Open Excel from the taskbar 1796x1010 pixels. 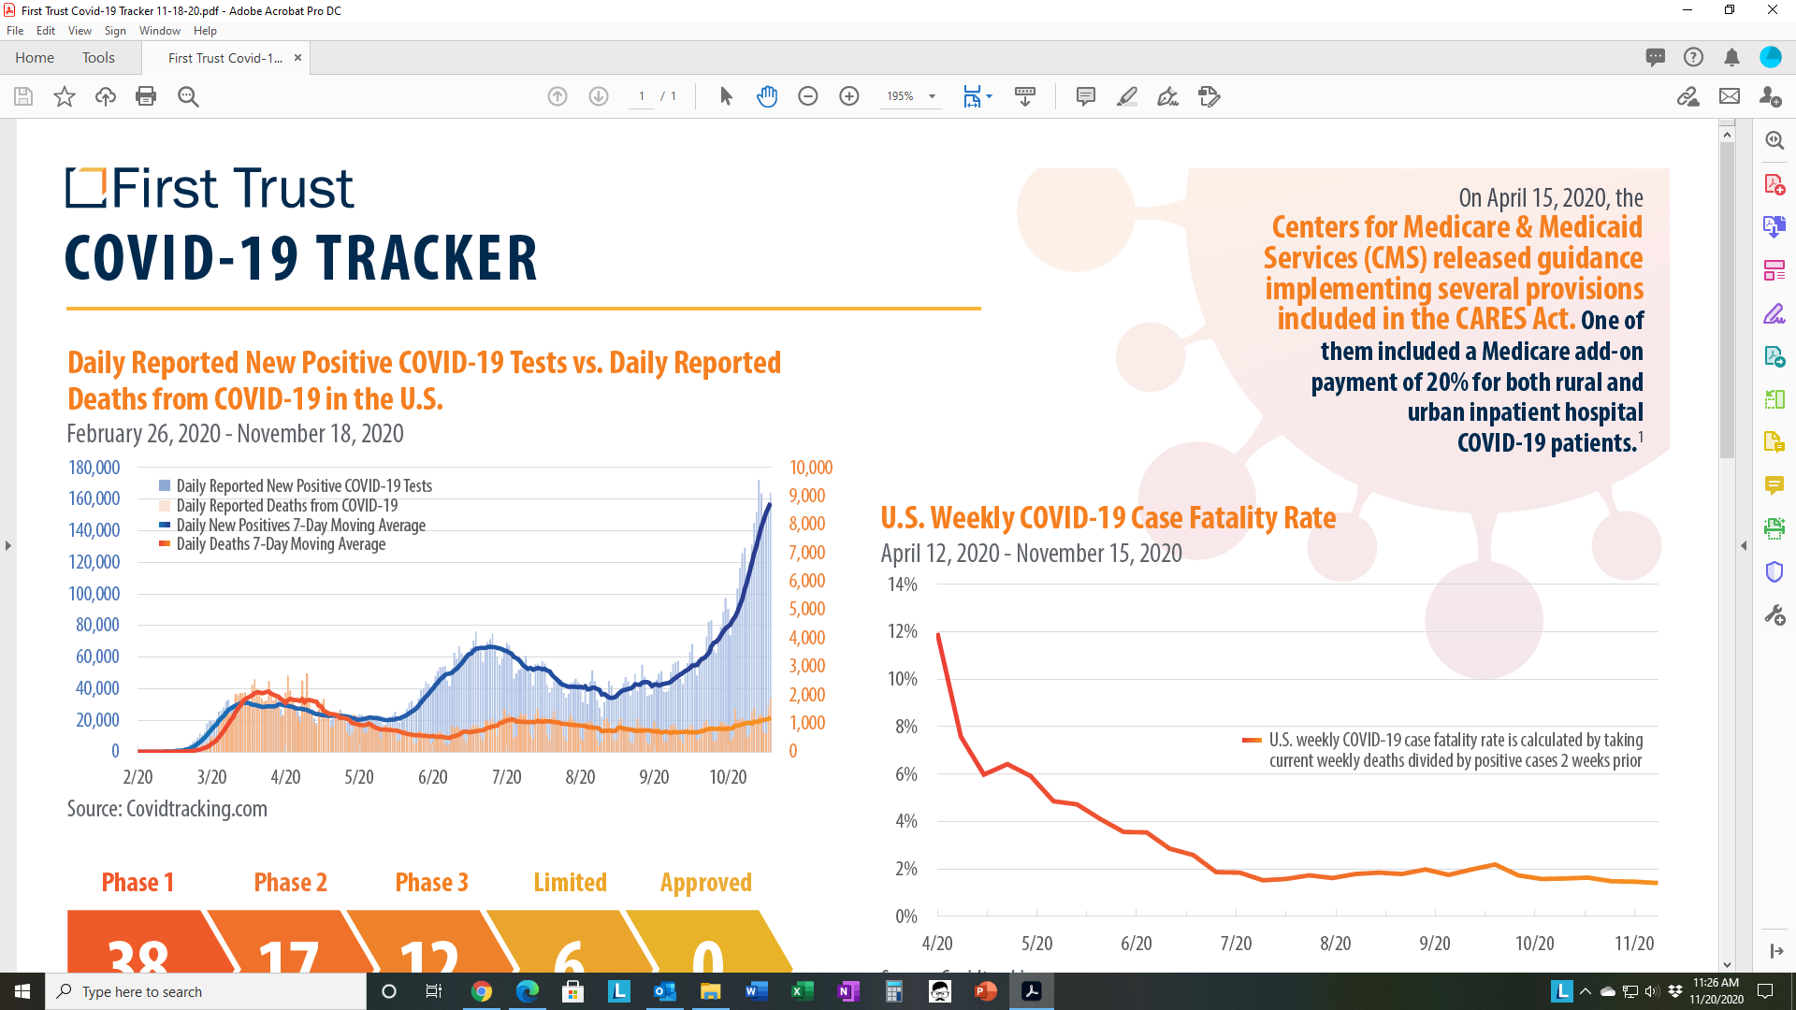(803, 991)
